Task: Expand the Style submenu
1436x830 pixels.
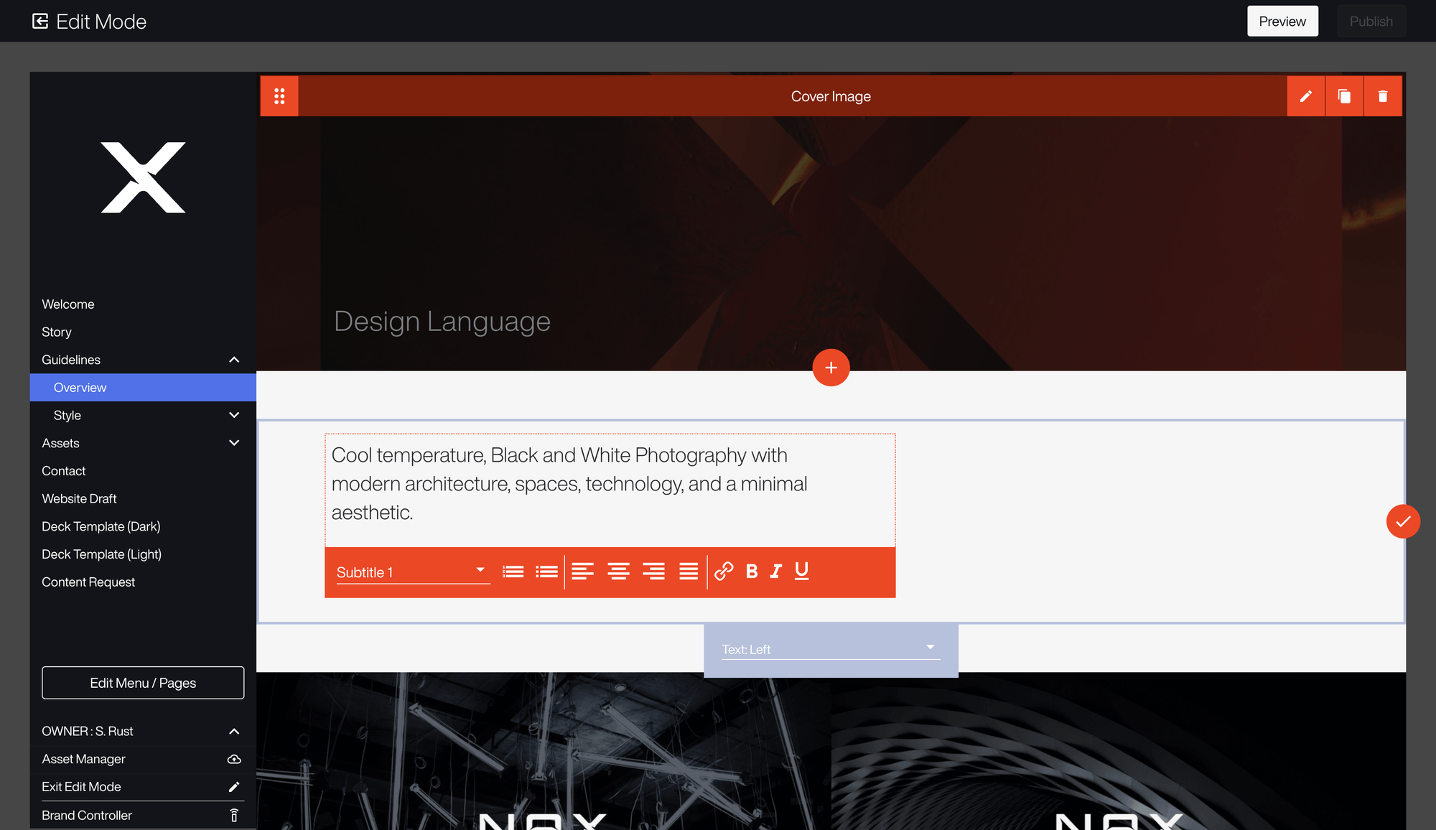Action: click(234, 415)
